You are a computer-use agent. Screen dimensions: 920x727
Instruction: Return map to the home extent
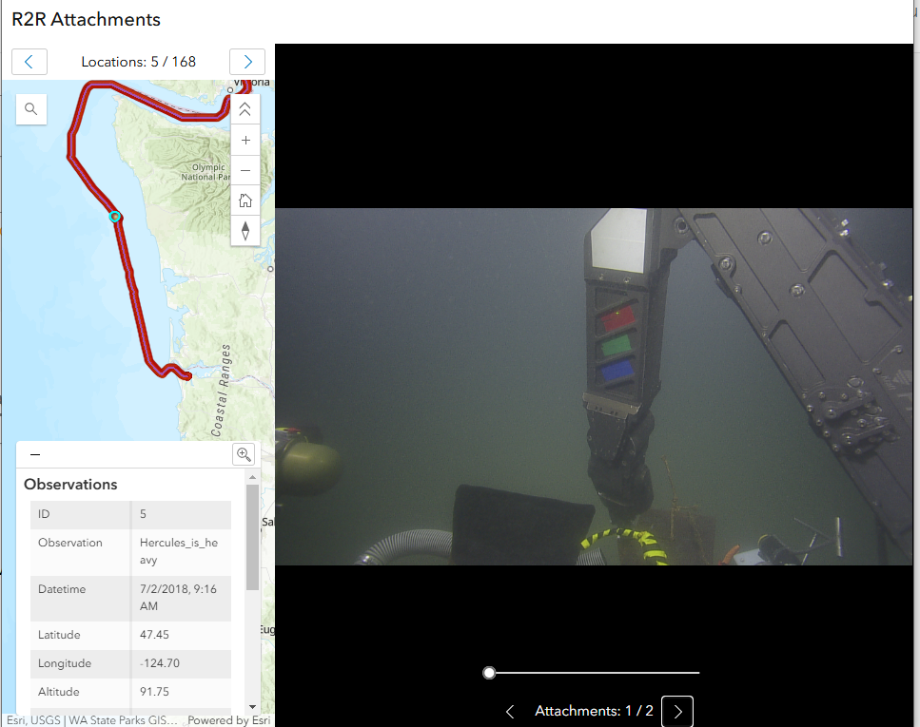click(x=245, y=201)
